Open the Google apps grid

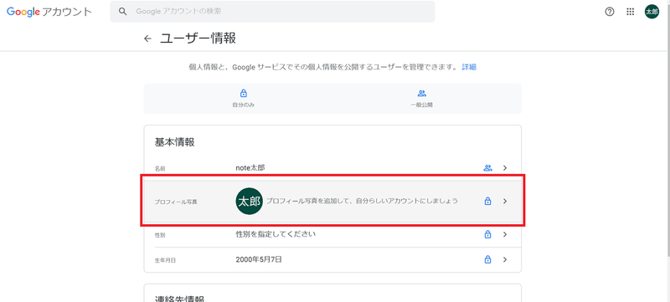tap(631, 12)
